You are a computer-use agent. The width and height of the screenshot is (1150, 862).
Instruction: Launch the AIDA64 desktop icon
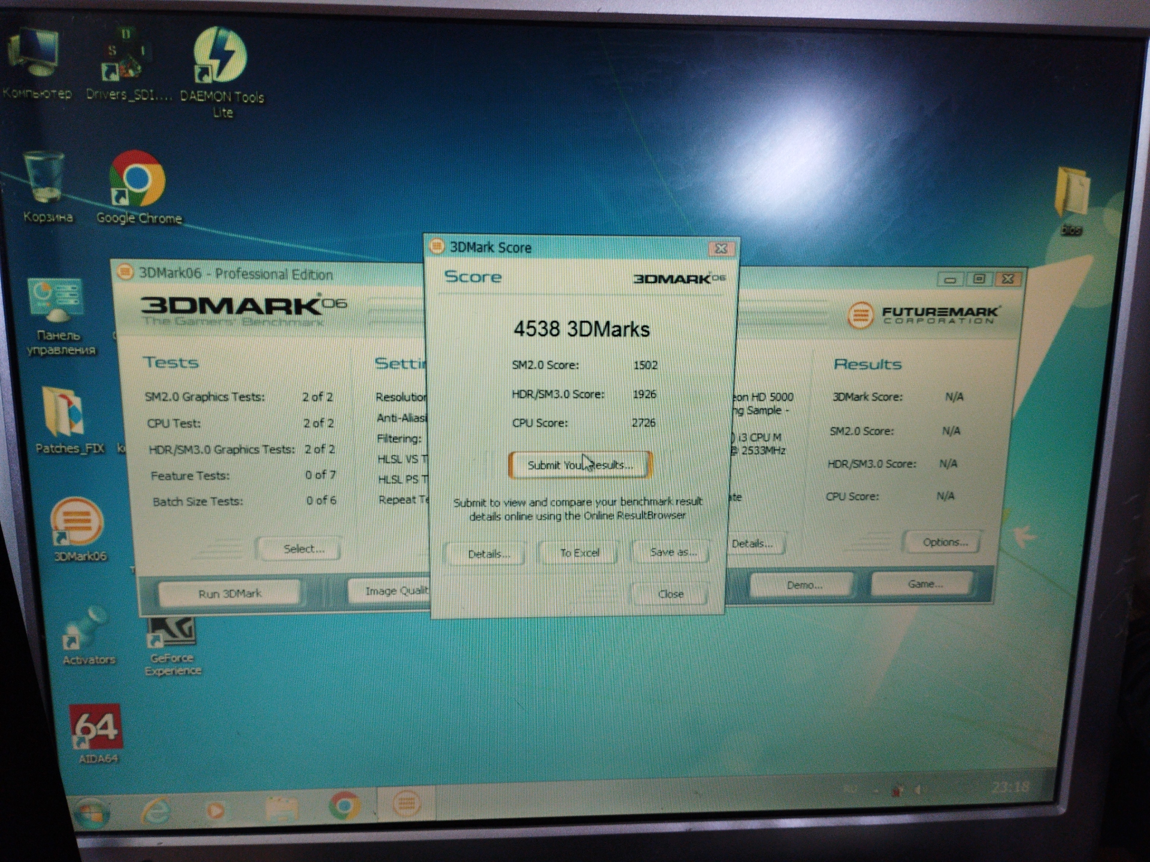point(97,734)
